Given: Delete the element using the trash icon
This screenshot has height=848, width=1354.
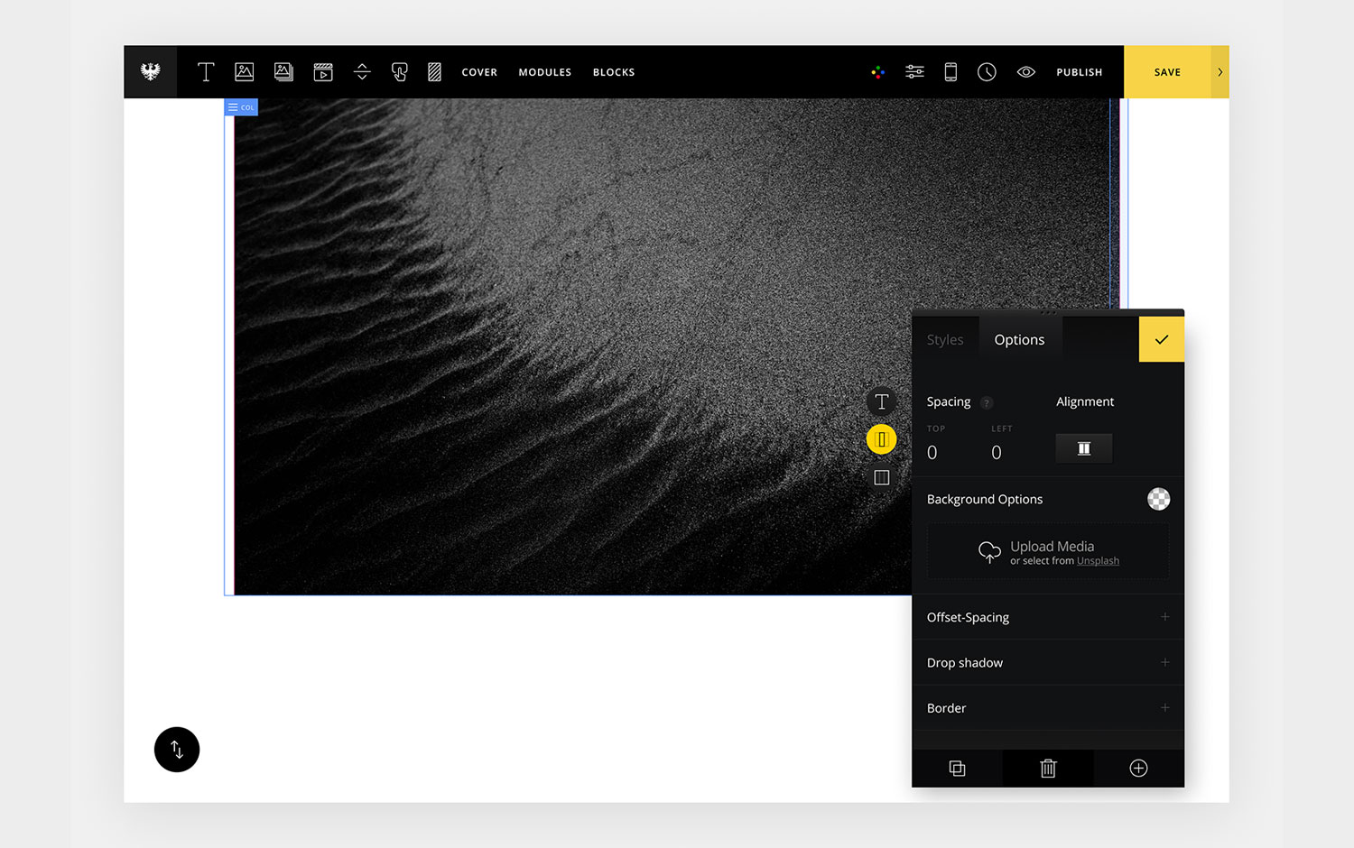Looking at the screenshot, I should click(x=1047, y=768).
